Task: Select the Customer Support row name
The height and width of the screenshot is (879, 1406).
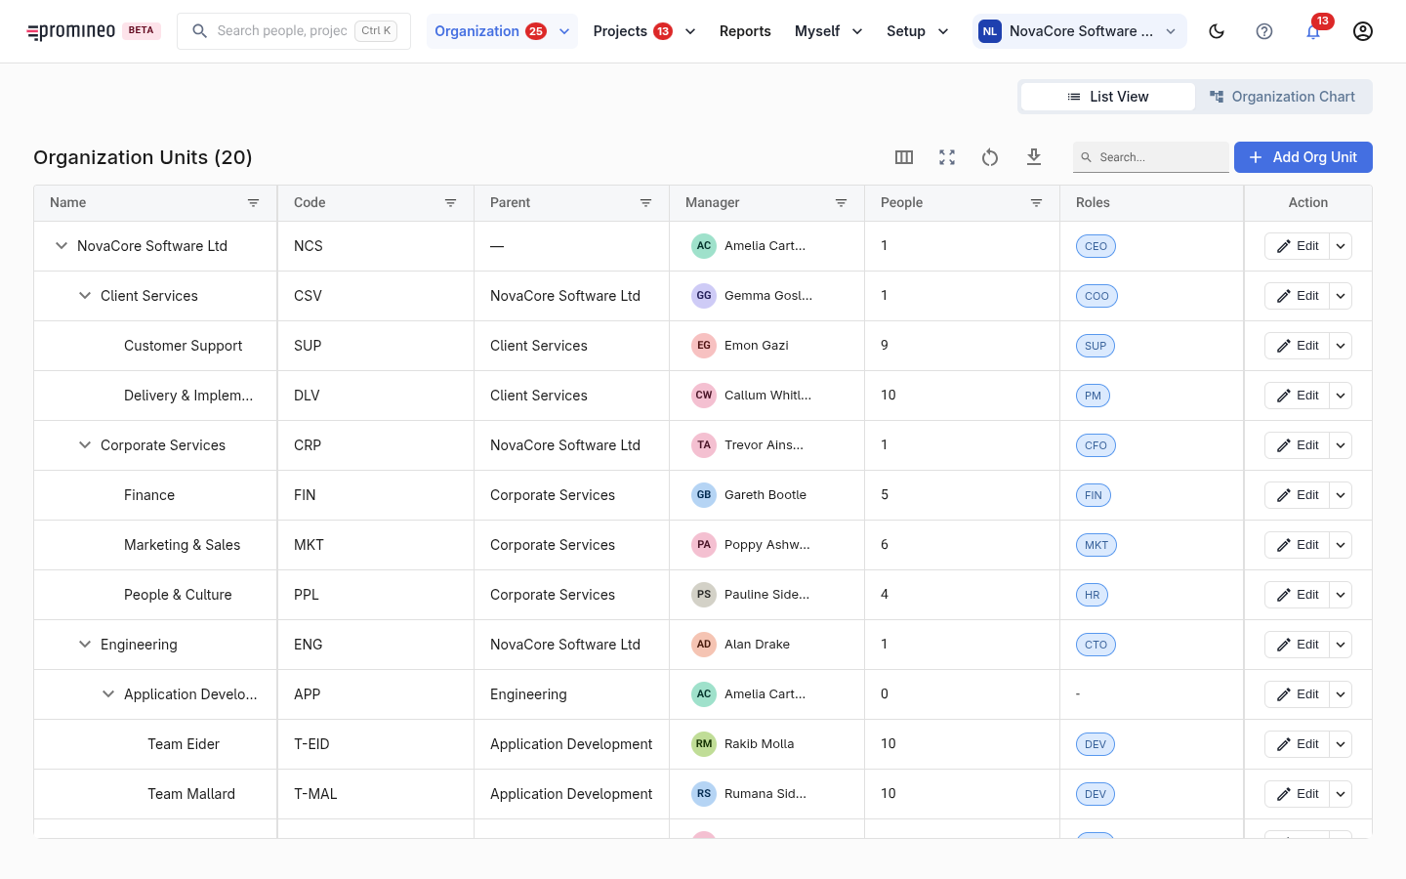Action: pyautogui.click(x=183, y=346)
